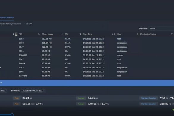
Task: Select the KVM tab label
Action: tap(30, 24)
